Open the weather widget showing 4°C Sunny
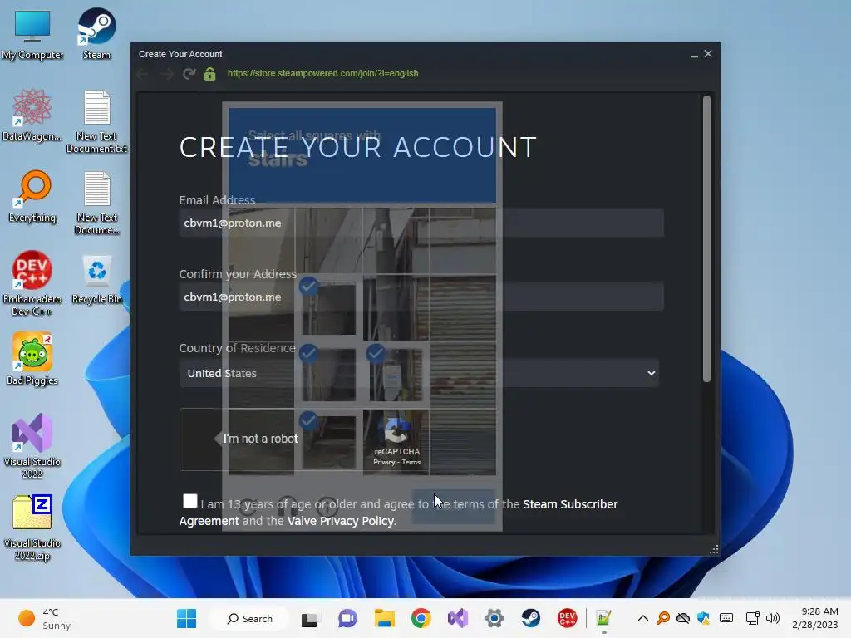Screen dimensions: 851x638 point(45,618)
